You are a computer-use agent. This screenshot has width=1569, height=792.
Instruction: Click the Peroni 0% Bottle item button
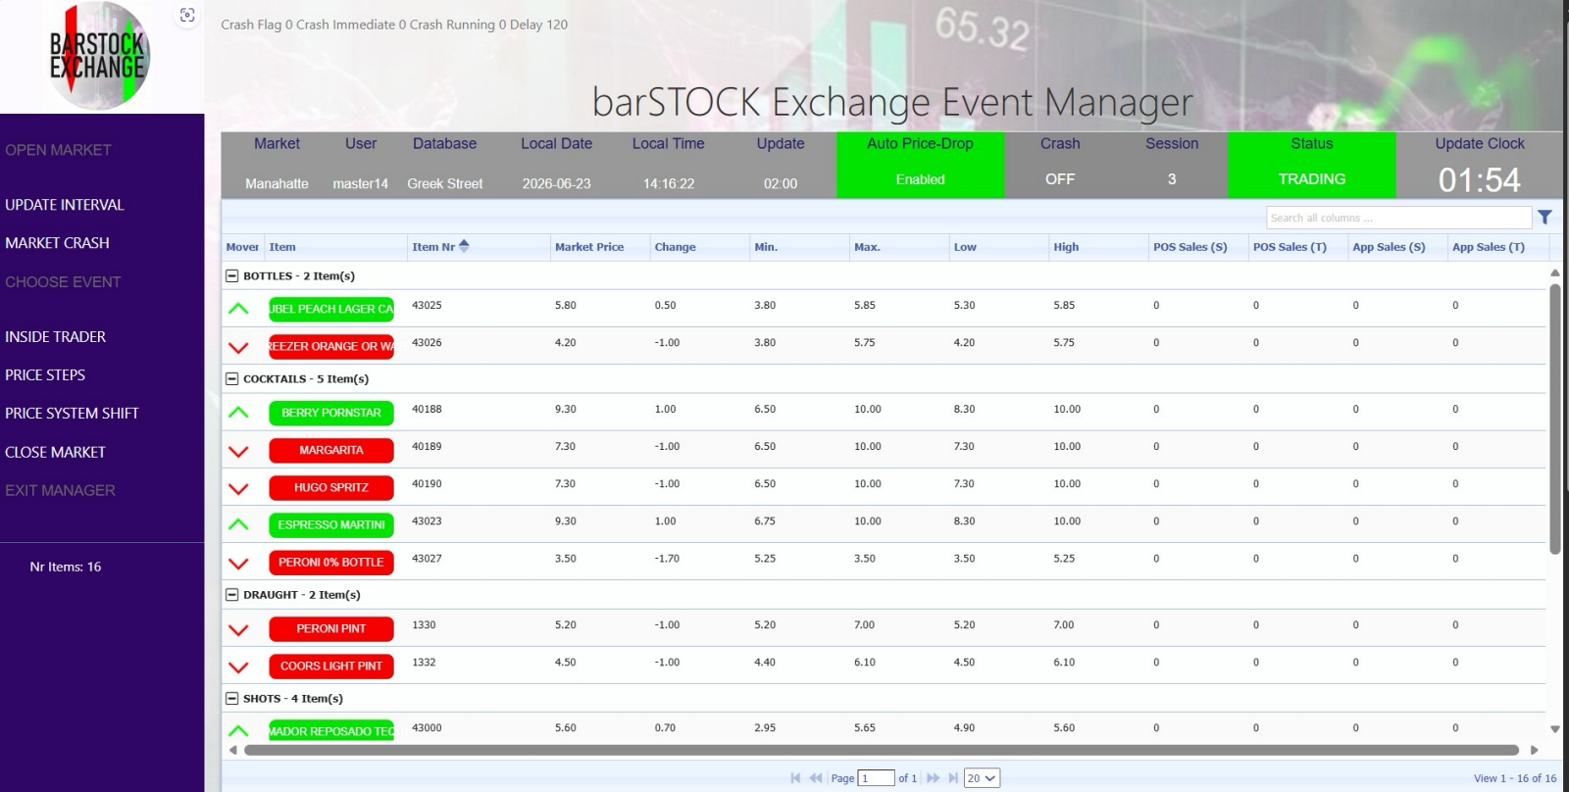pos(331,563)
